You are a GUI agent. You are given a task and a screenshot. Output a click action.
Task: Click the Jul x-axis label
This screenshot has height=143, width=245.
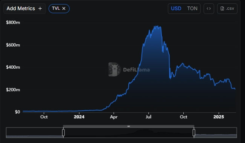(x=148, y=117)
